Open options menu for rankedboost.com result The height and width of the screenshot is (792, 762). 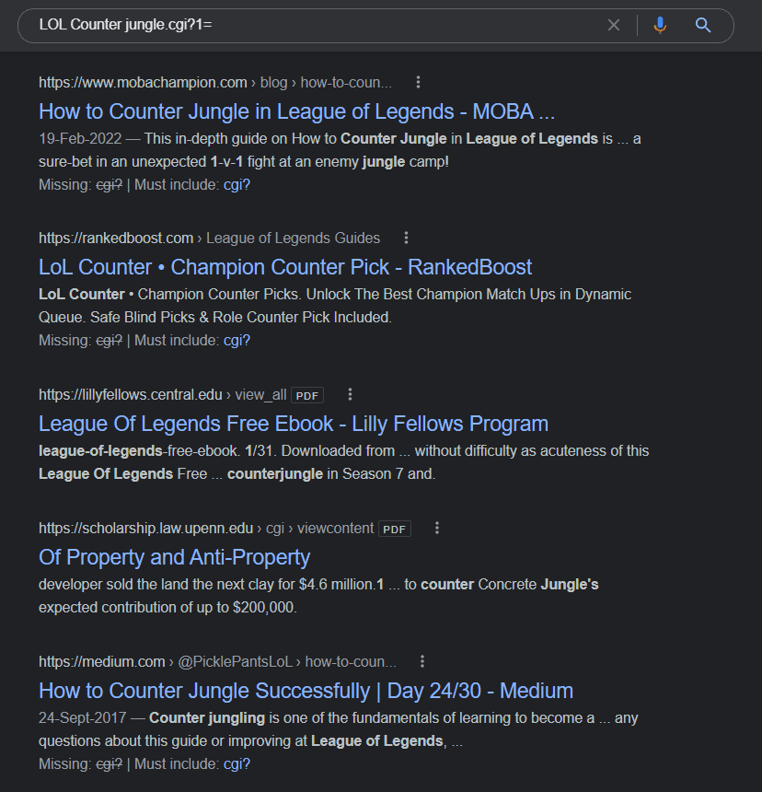[x=406, y=238]
